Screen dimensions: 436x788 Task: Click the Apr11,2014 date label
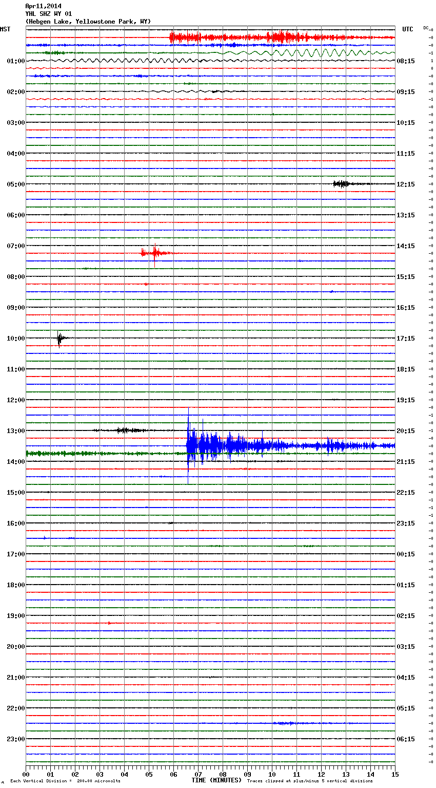(43, 6)
